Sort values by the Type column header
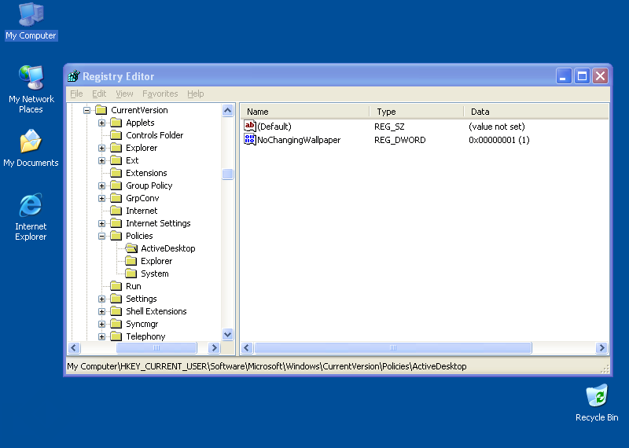629x448 pixels. pos(417,112)
